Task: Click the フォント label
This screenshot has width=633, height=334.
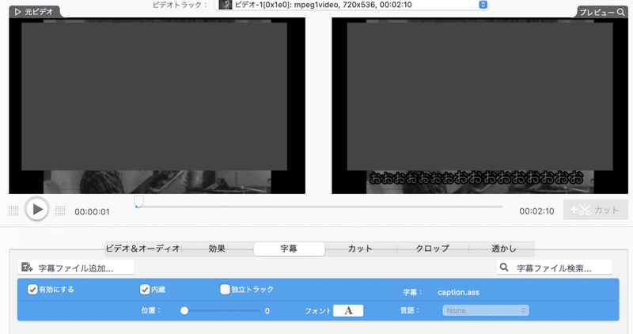Action: [x=317, y=311]
